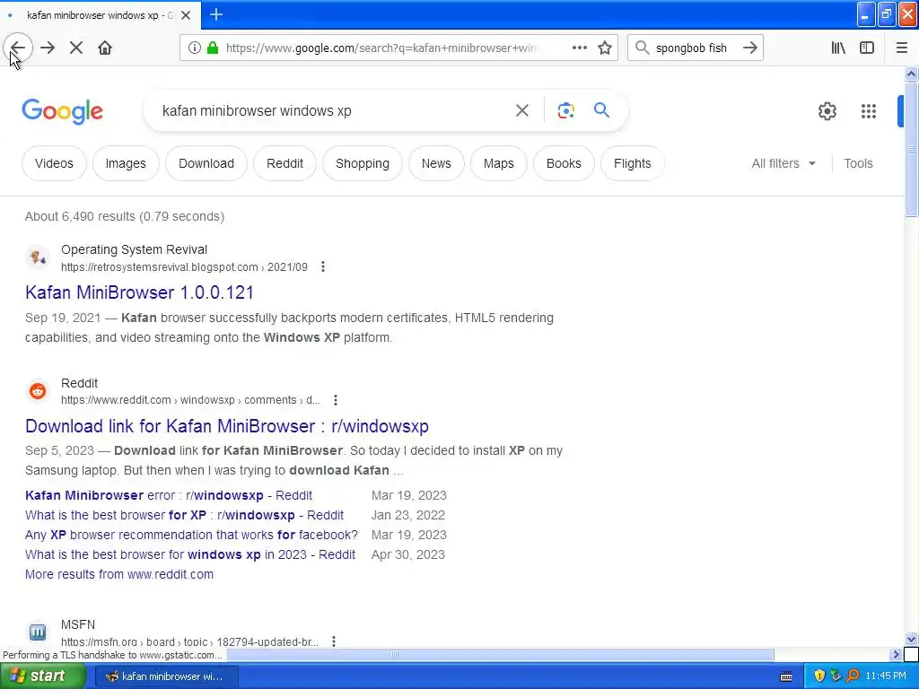Click the orange magnifier tray icon
The height and width of the screenshot is (689, 919).
click(x=853, y=676)
